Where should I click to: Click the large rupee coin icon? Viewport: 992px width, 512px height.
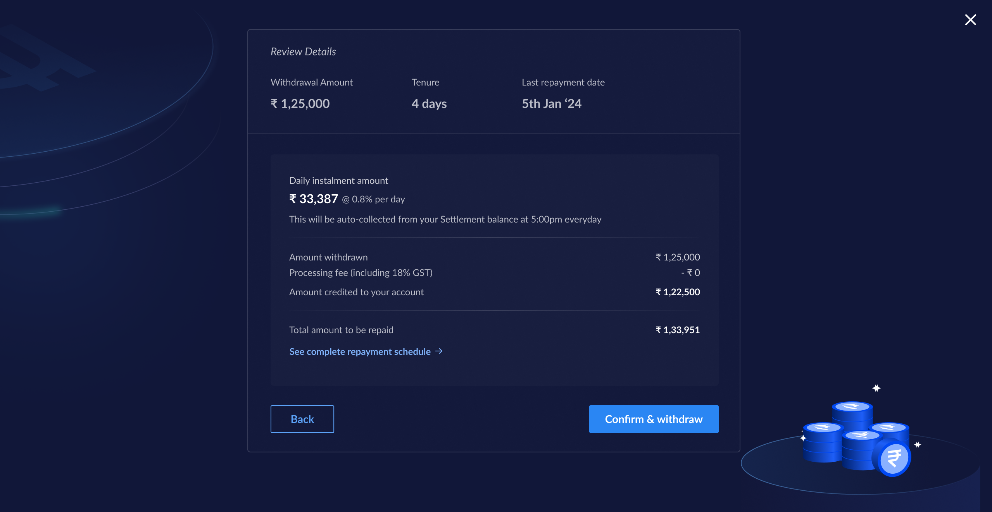[x=893, y=459]
